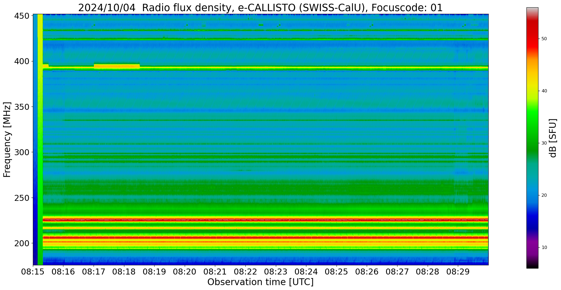Viewport: 561px width, 290px height.
Task: Click the colorbar '40' tick label
Action: [x=544, y=91]
